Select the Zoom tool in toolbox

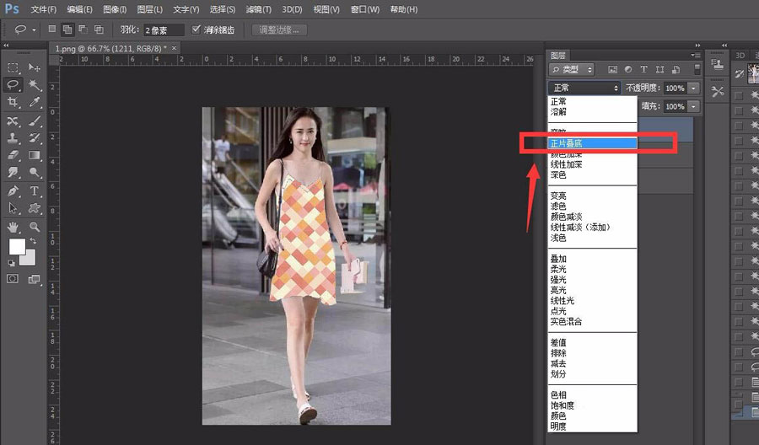pos(35,227)
